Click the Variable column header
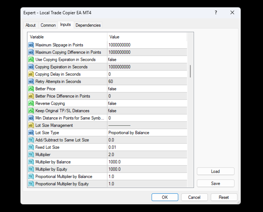 [67, 37]
